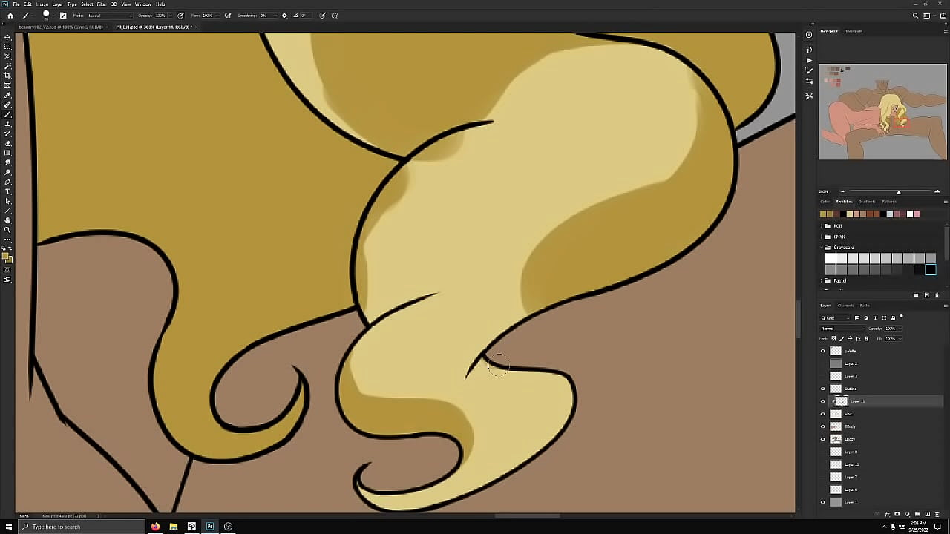Add a layer mask
The image size is (950, 534).
[897, 514]
